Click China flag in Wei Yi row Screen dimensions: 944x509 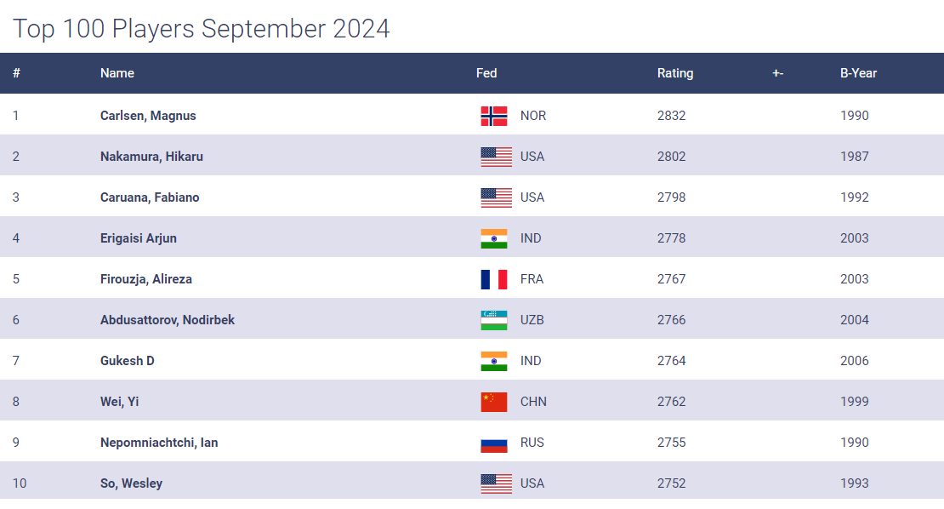494,402
